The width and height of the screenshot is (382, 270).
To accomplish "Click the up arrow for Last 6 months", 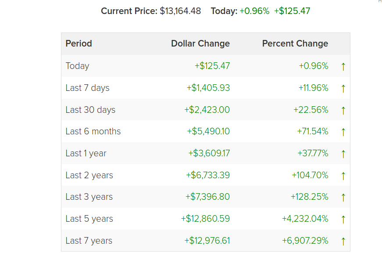I will [343, 132].
